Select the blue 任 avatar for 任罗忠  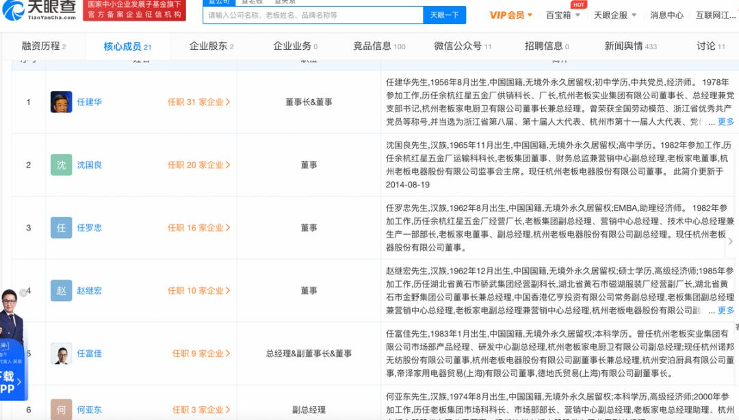tap(62, 228)
